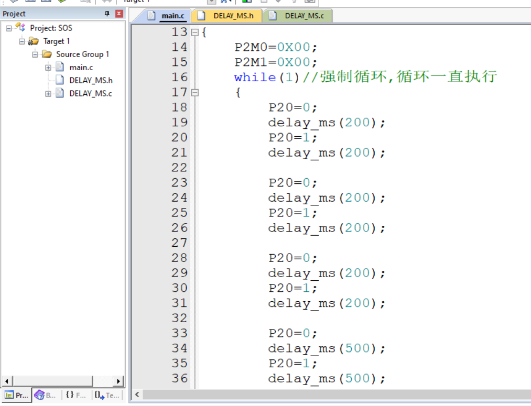Collapse the Source Group 1 node
Viewport: 531px width, 406px height.
click(35, 54)
